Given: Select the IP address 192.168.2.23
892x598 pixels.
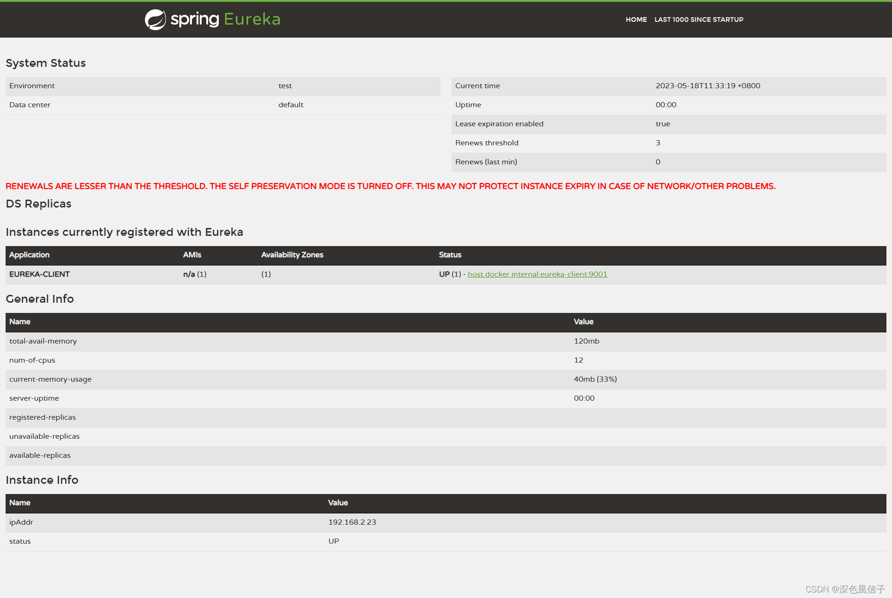Looking at the screenshot, I should [x=352, y=522].
